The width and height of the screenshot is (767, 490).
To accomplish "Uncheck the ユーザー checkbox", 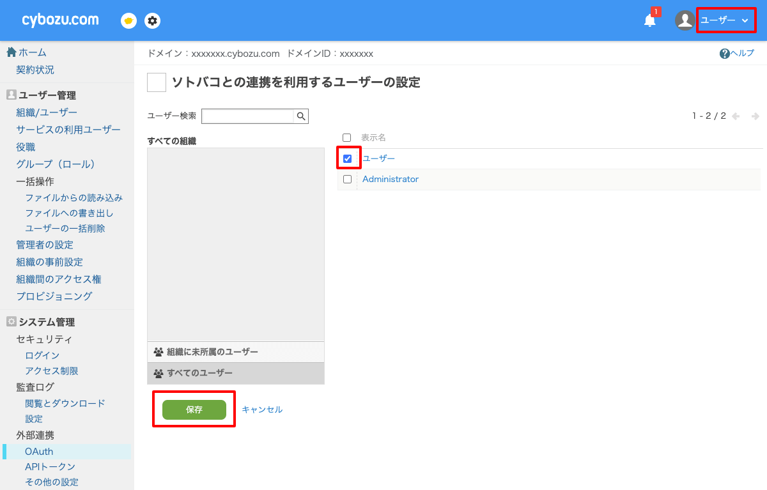I will [347, 157].
